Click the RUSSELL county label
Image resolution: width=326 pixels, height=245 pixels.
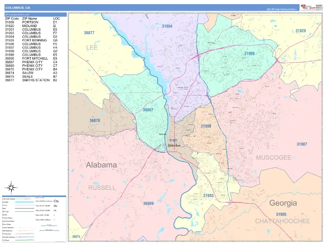click(x=102, y=188)
